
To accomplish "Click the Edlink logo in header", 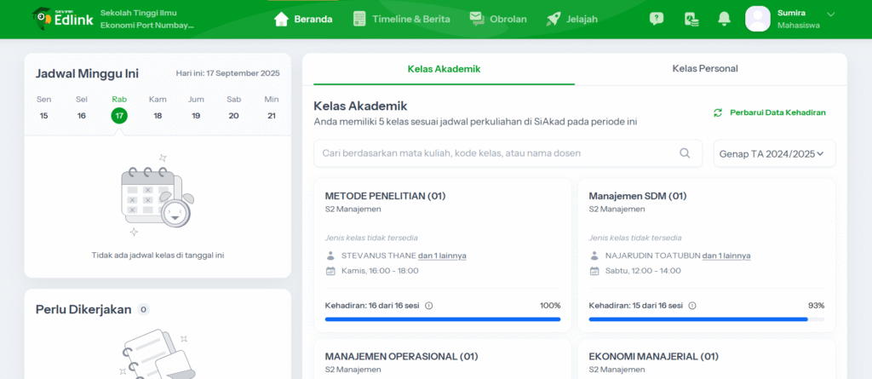I will click(60, 19).
